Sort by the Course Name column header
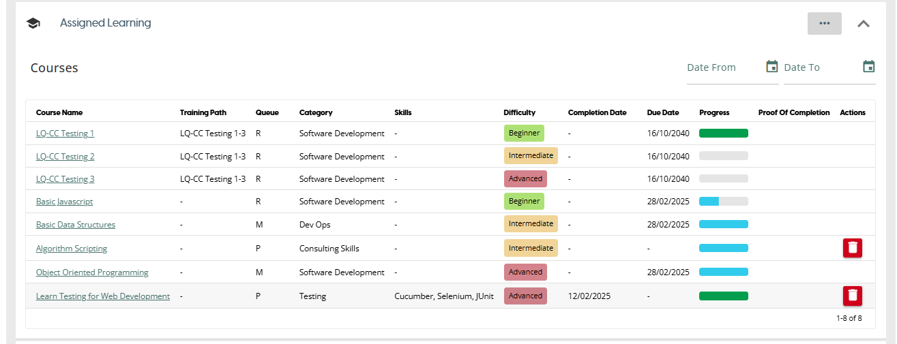The height and width of the screenshot is (344, 897). click(x=59, y=112)
